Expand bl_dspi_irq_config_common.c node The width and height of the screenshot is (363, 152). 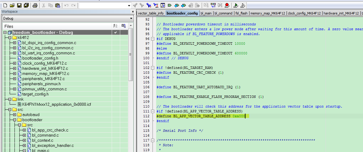pyautogui.click(x=15, y=43)
